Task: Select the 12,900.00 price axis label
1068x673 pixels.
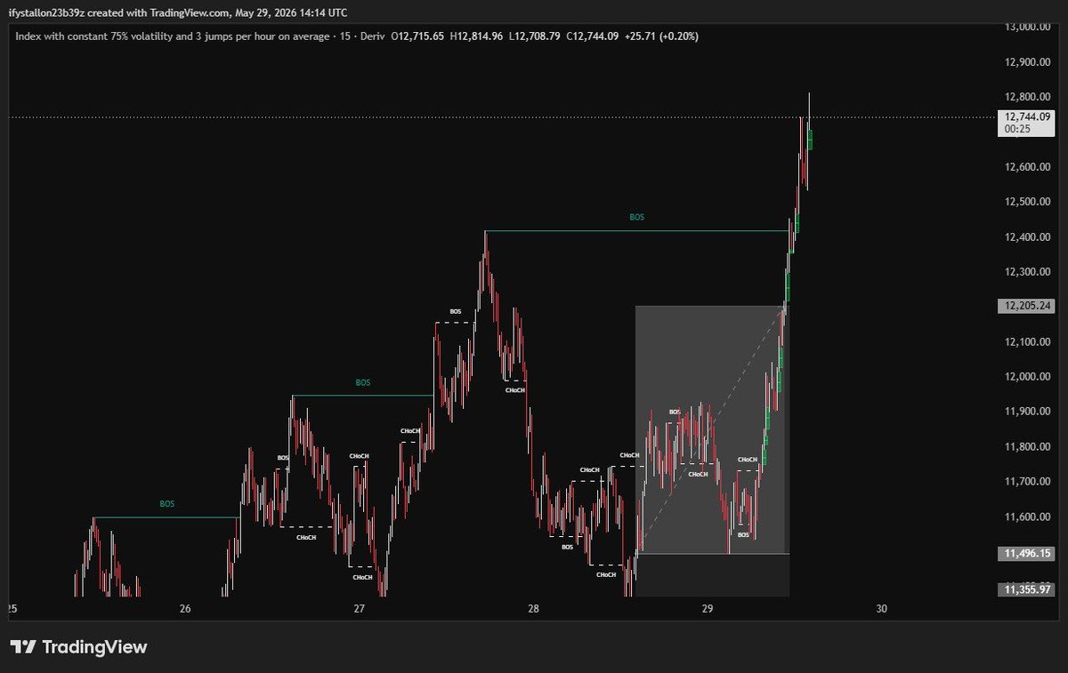Action: click(x=1029, y=62)
